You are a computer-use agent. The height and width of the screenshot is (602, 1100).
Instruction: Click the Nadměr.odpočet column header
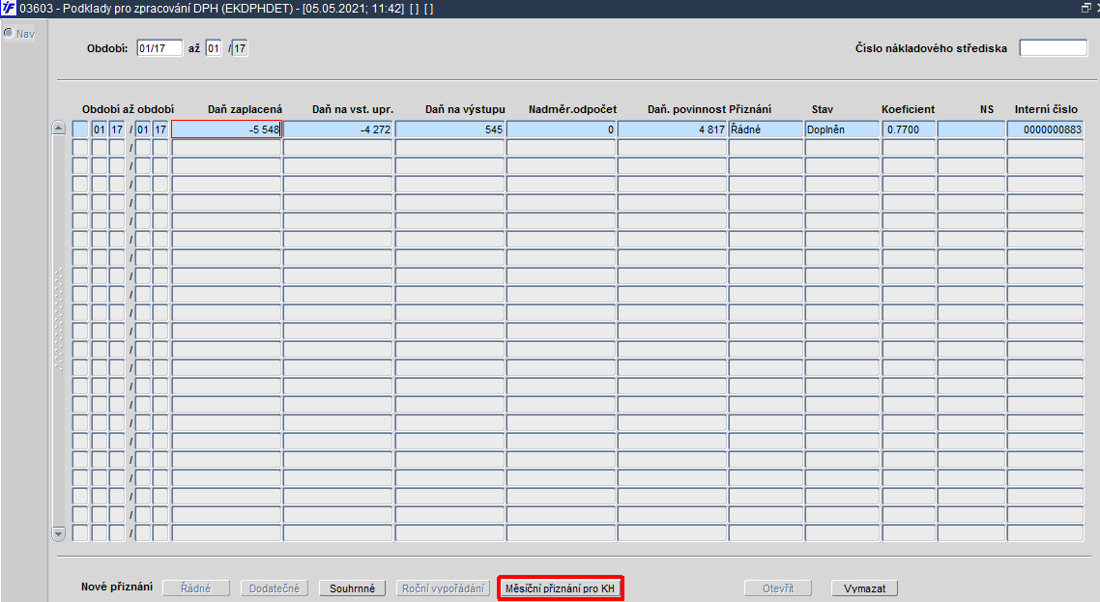click(572, 109)
